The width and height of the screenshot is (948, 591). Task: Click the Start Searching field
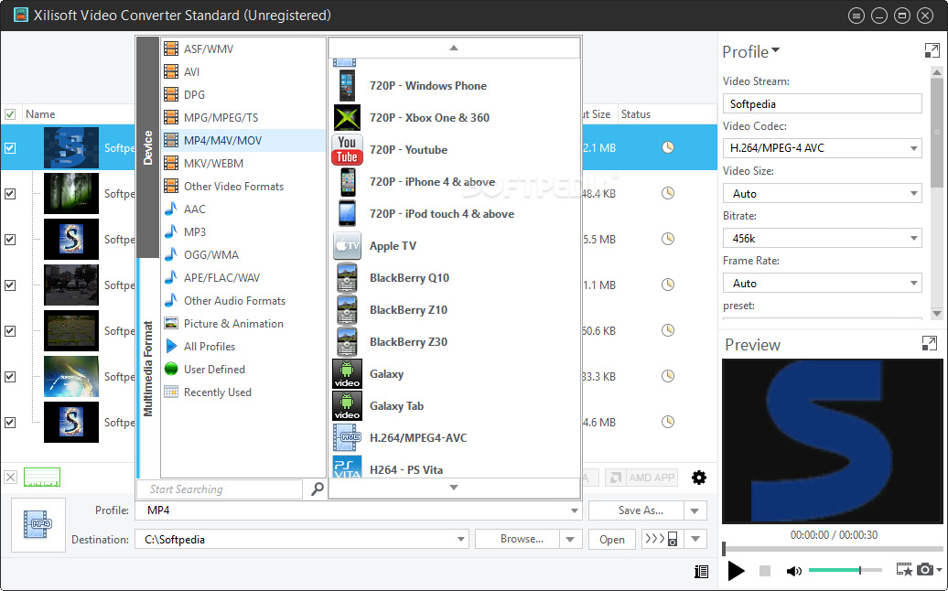click(220, 489)
